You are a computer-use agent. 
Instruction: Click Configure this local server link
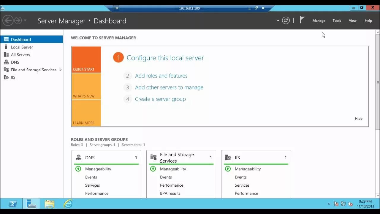coord(165,58)
